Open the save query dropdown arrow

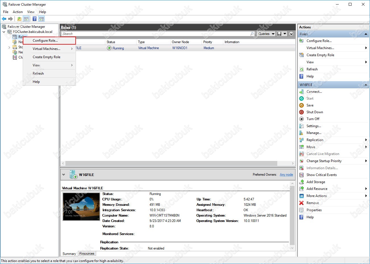coord(285,34)
